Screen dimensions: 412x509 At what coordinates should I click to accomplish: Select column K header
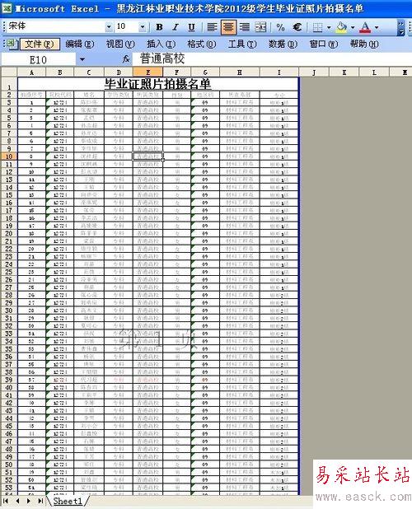click(x=344, y=72)
